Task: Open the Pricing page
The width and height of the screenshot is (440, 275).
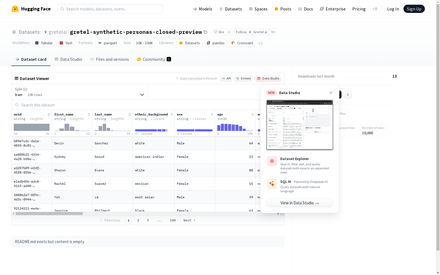Action: click(x=359, y=9)
